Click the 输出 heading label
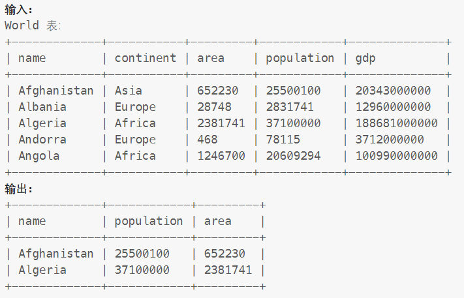464x298 pixels. click(x=18, y=188)
